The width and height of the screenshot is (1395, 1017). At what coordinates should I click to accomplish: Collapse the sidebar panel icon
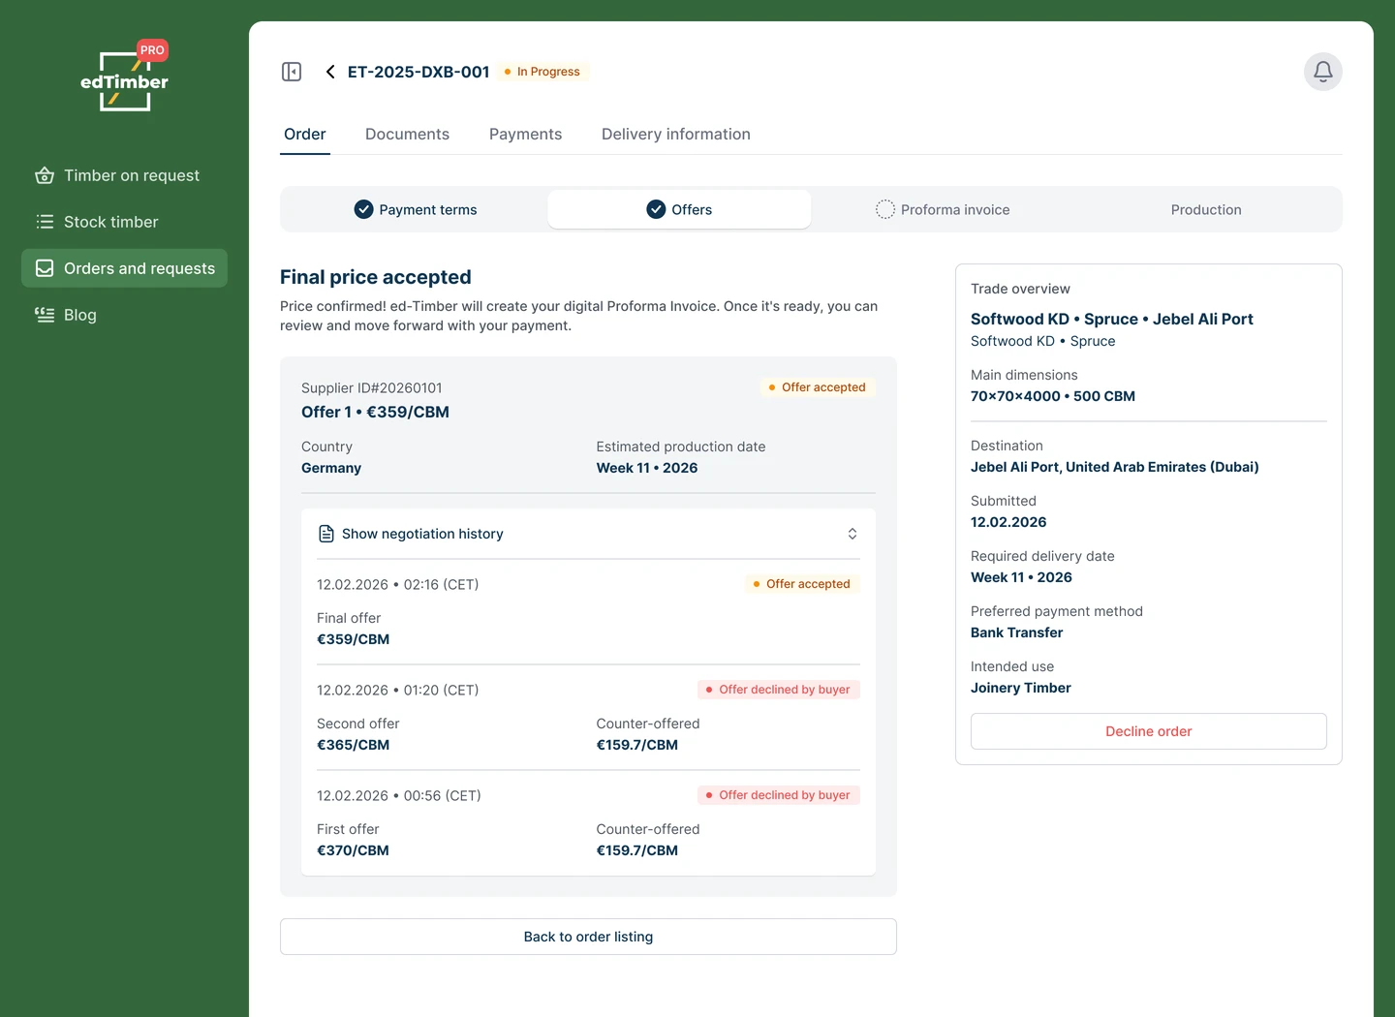(292, 72)
